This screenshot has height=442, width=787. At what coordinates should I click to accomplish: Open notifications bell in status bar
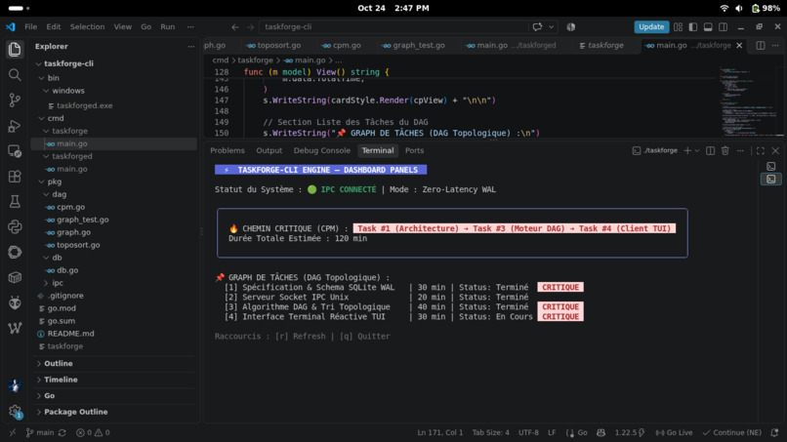coord(775,432)
